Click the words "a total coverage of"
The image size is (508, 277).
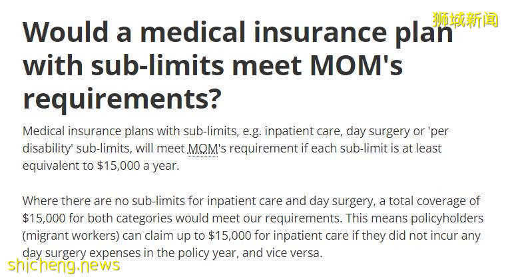(x=430, y=201)
